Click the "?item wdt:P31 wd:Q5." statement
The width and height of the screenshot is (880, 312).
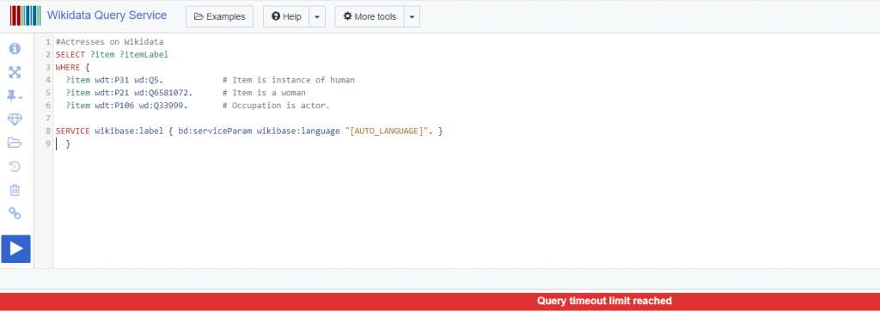coord(114,80)
